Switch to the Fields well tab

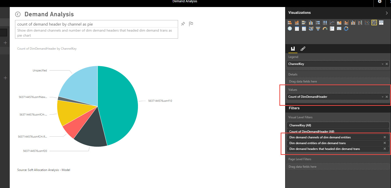pyautogui.click(x=293, y=49)
